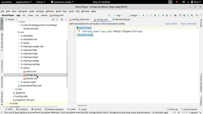Click the volume icon in system tray
This screenshot has width=203, height=114.
[183, 2]
